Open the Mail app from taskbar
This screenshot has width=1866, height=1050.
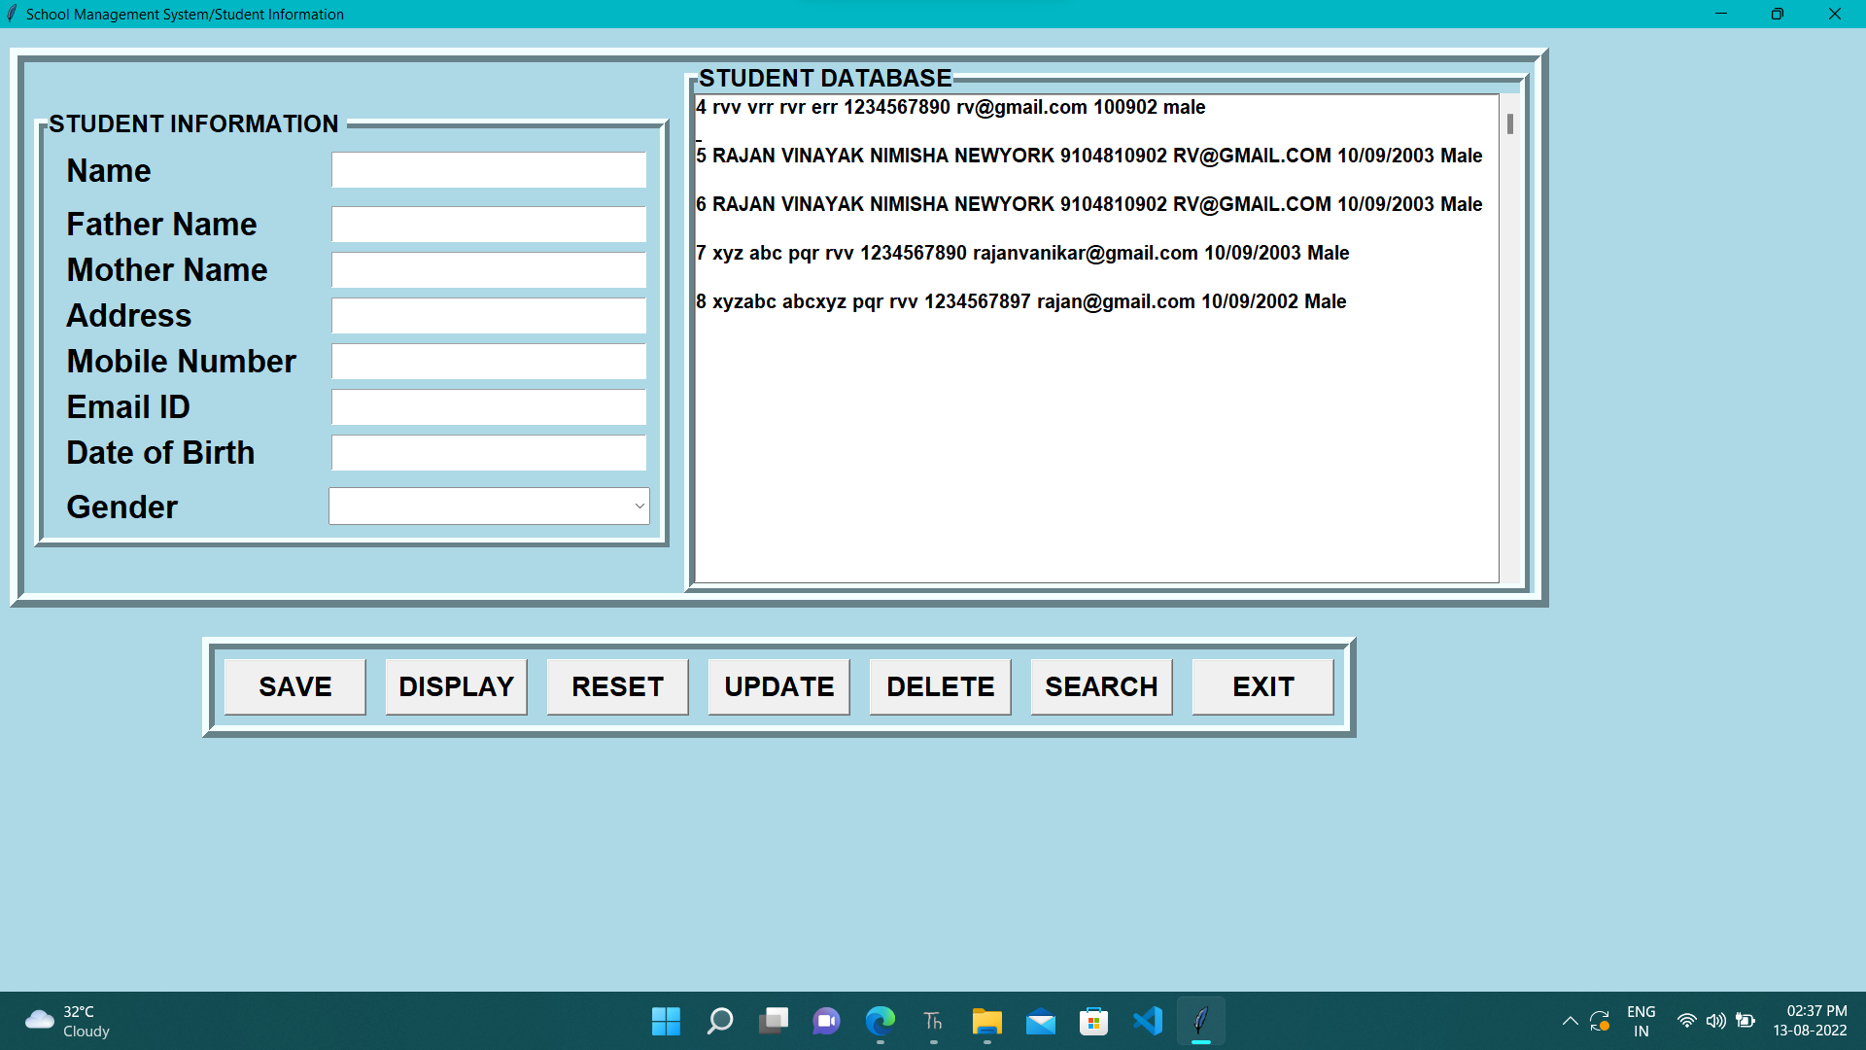[1040, 1021]
